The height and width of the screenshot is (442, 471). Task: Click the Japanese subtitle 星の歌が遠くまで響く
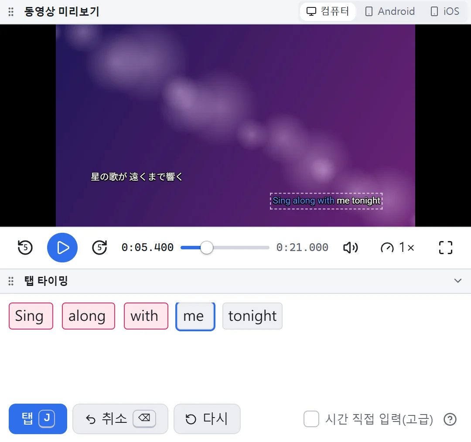point(137,177)
